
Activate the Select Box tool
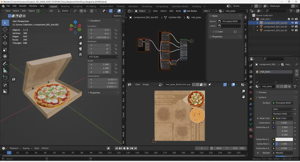coord(5,23)
